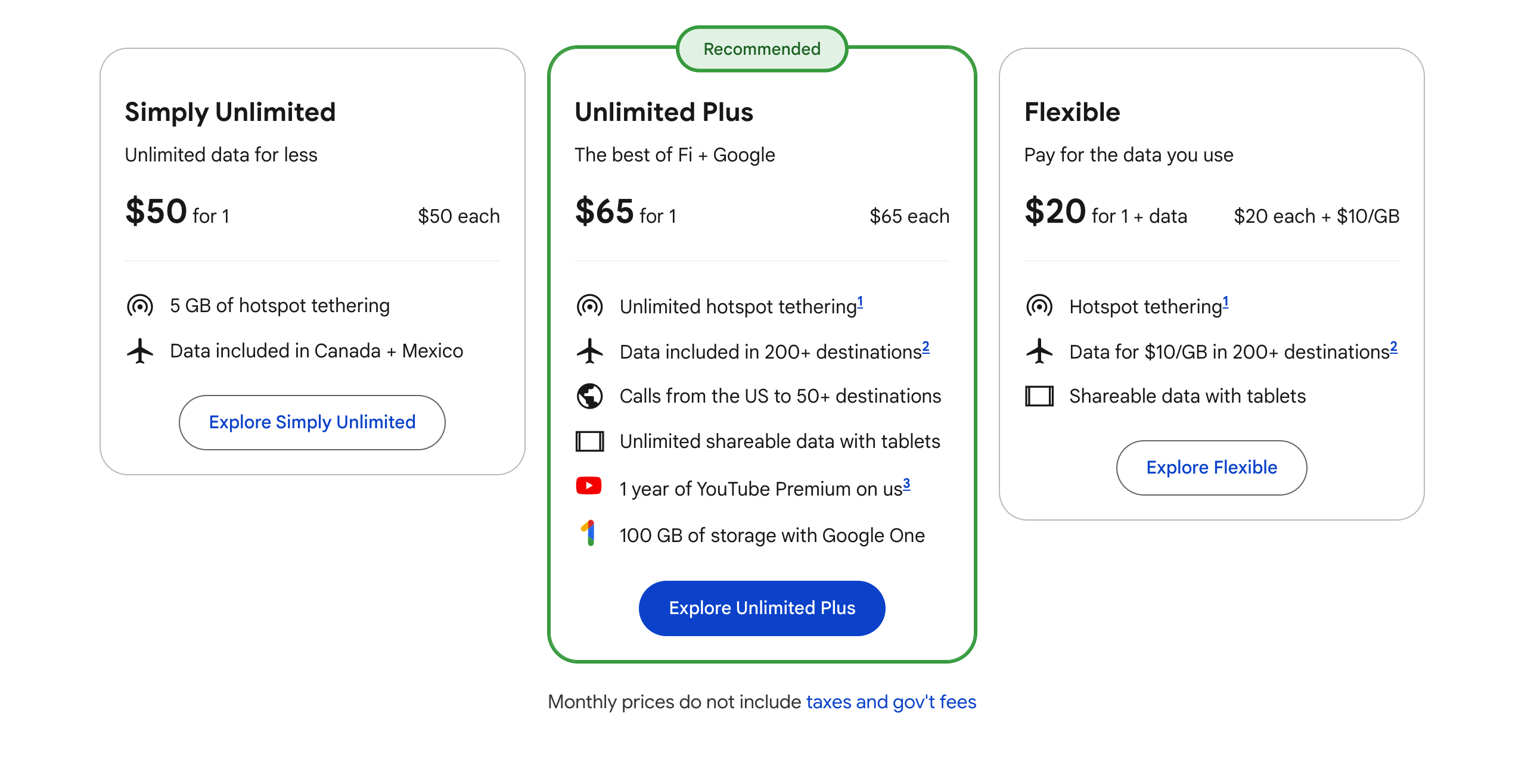Click the hotspot icon in the Flexible plan

click(x=1039, y=306)
